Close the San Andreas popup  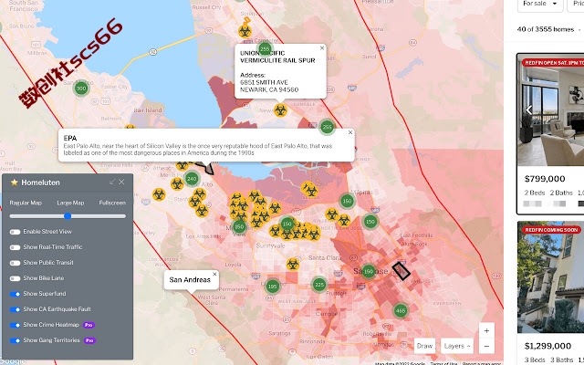click(214, 274)
